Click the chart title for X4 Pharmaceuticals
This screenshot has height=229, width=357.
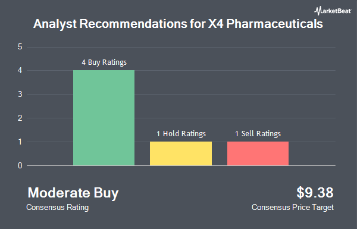click(x=178, y=24)
